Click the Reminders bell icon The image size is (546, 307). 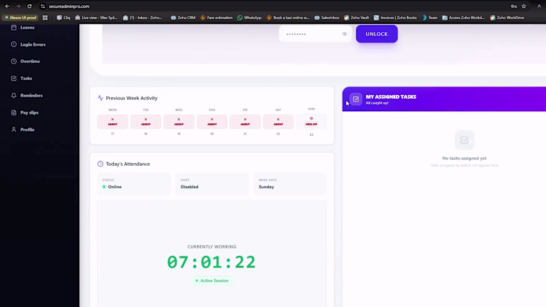(x=14, y=96)
